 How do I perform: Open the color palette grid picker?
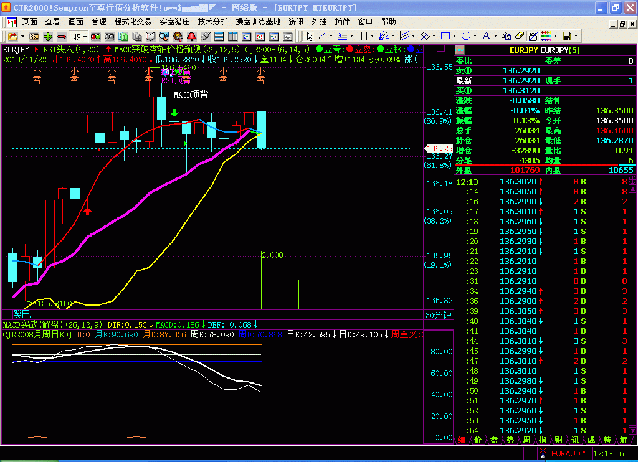(x=547, y=36)
